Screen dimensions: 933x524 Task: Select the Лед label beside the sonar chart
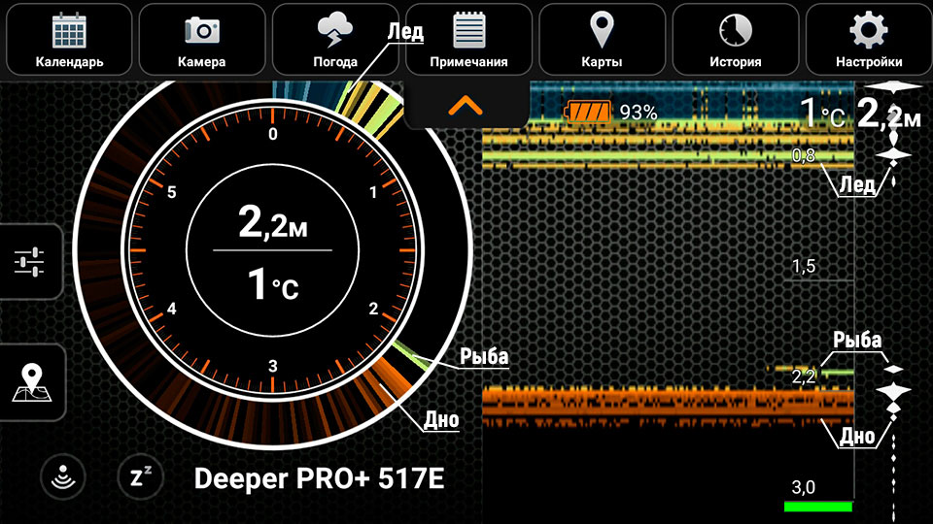856,184
